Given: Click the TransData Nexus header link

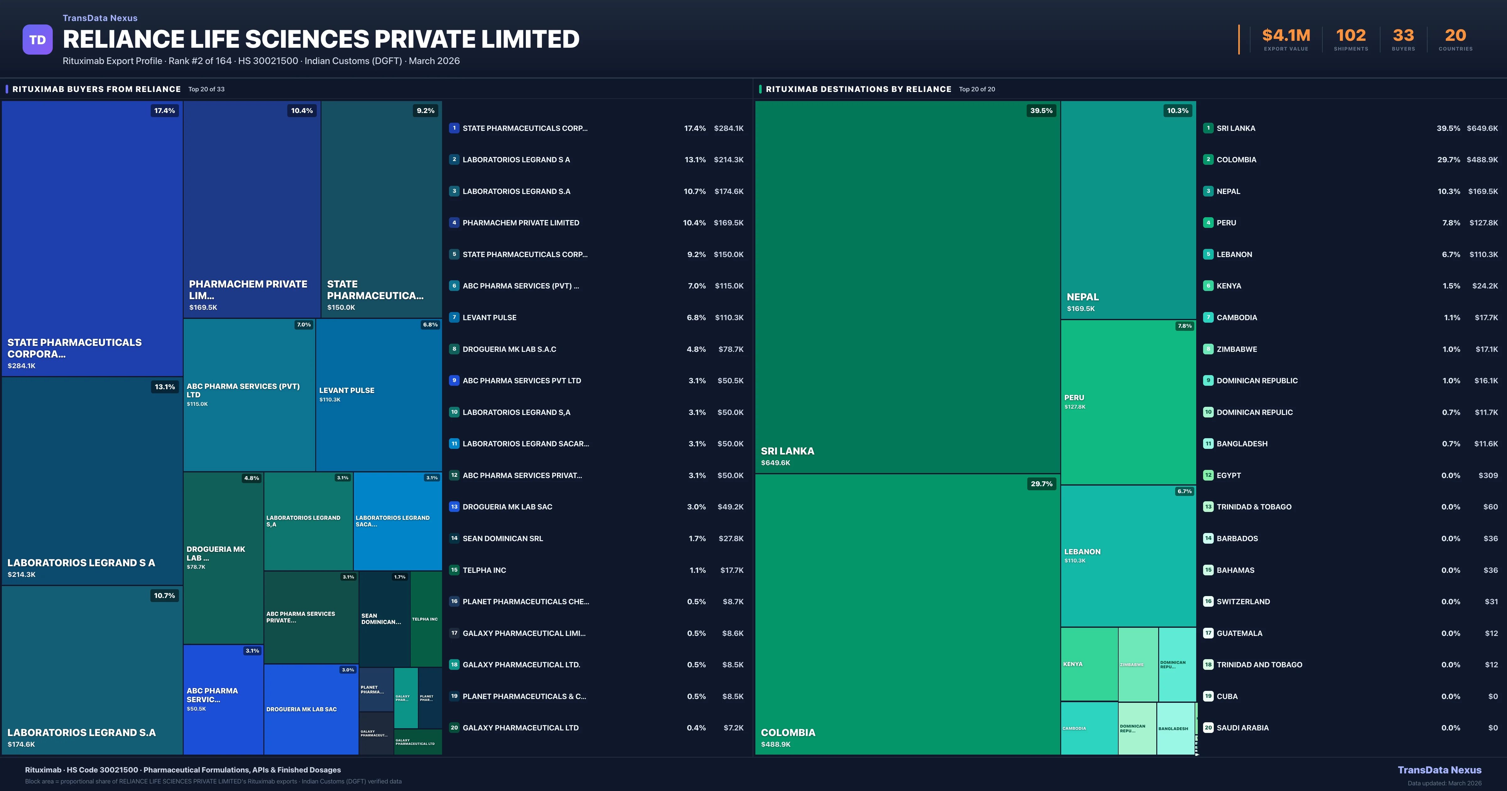Looking at the screenshot, I should pos(100,18).
